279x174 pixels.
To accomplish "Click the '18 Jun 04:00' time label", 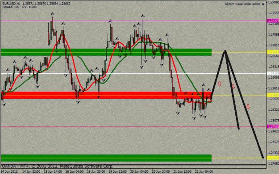I will tap(75, 171).
